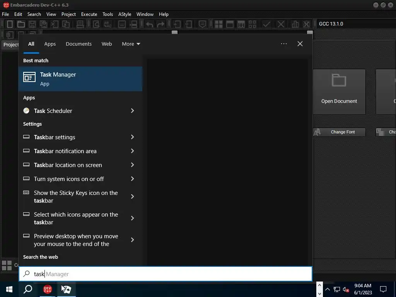
Task: Click the Indent toolbar icon
Action: tap(177, 24)
